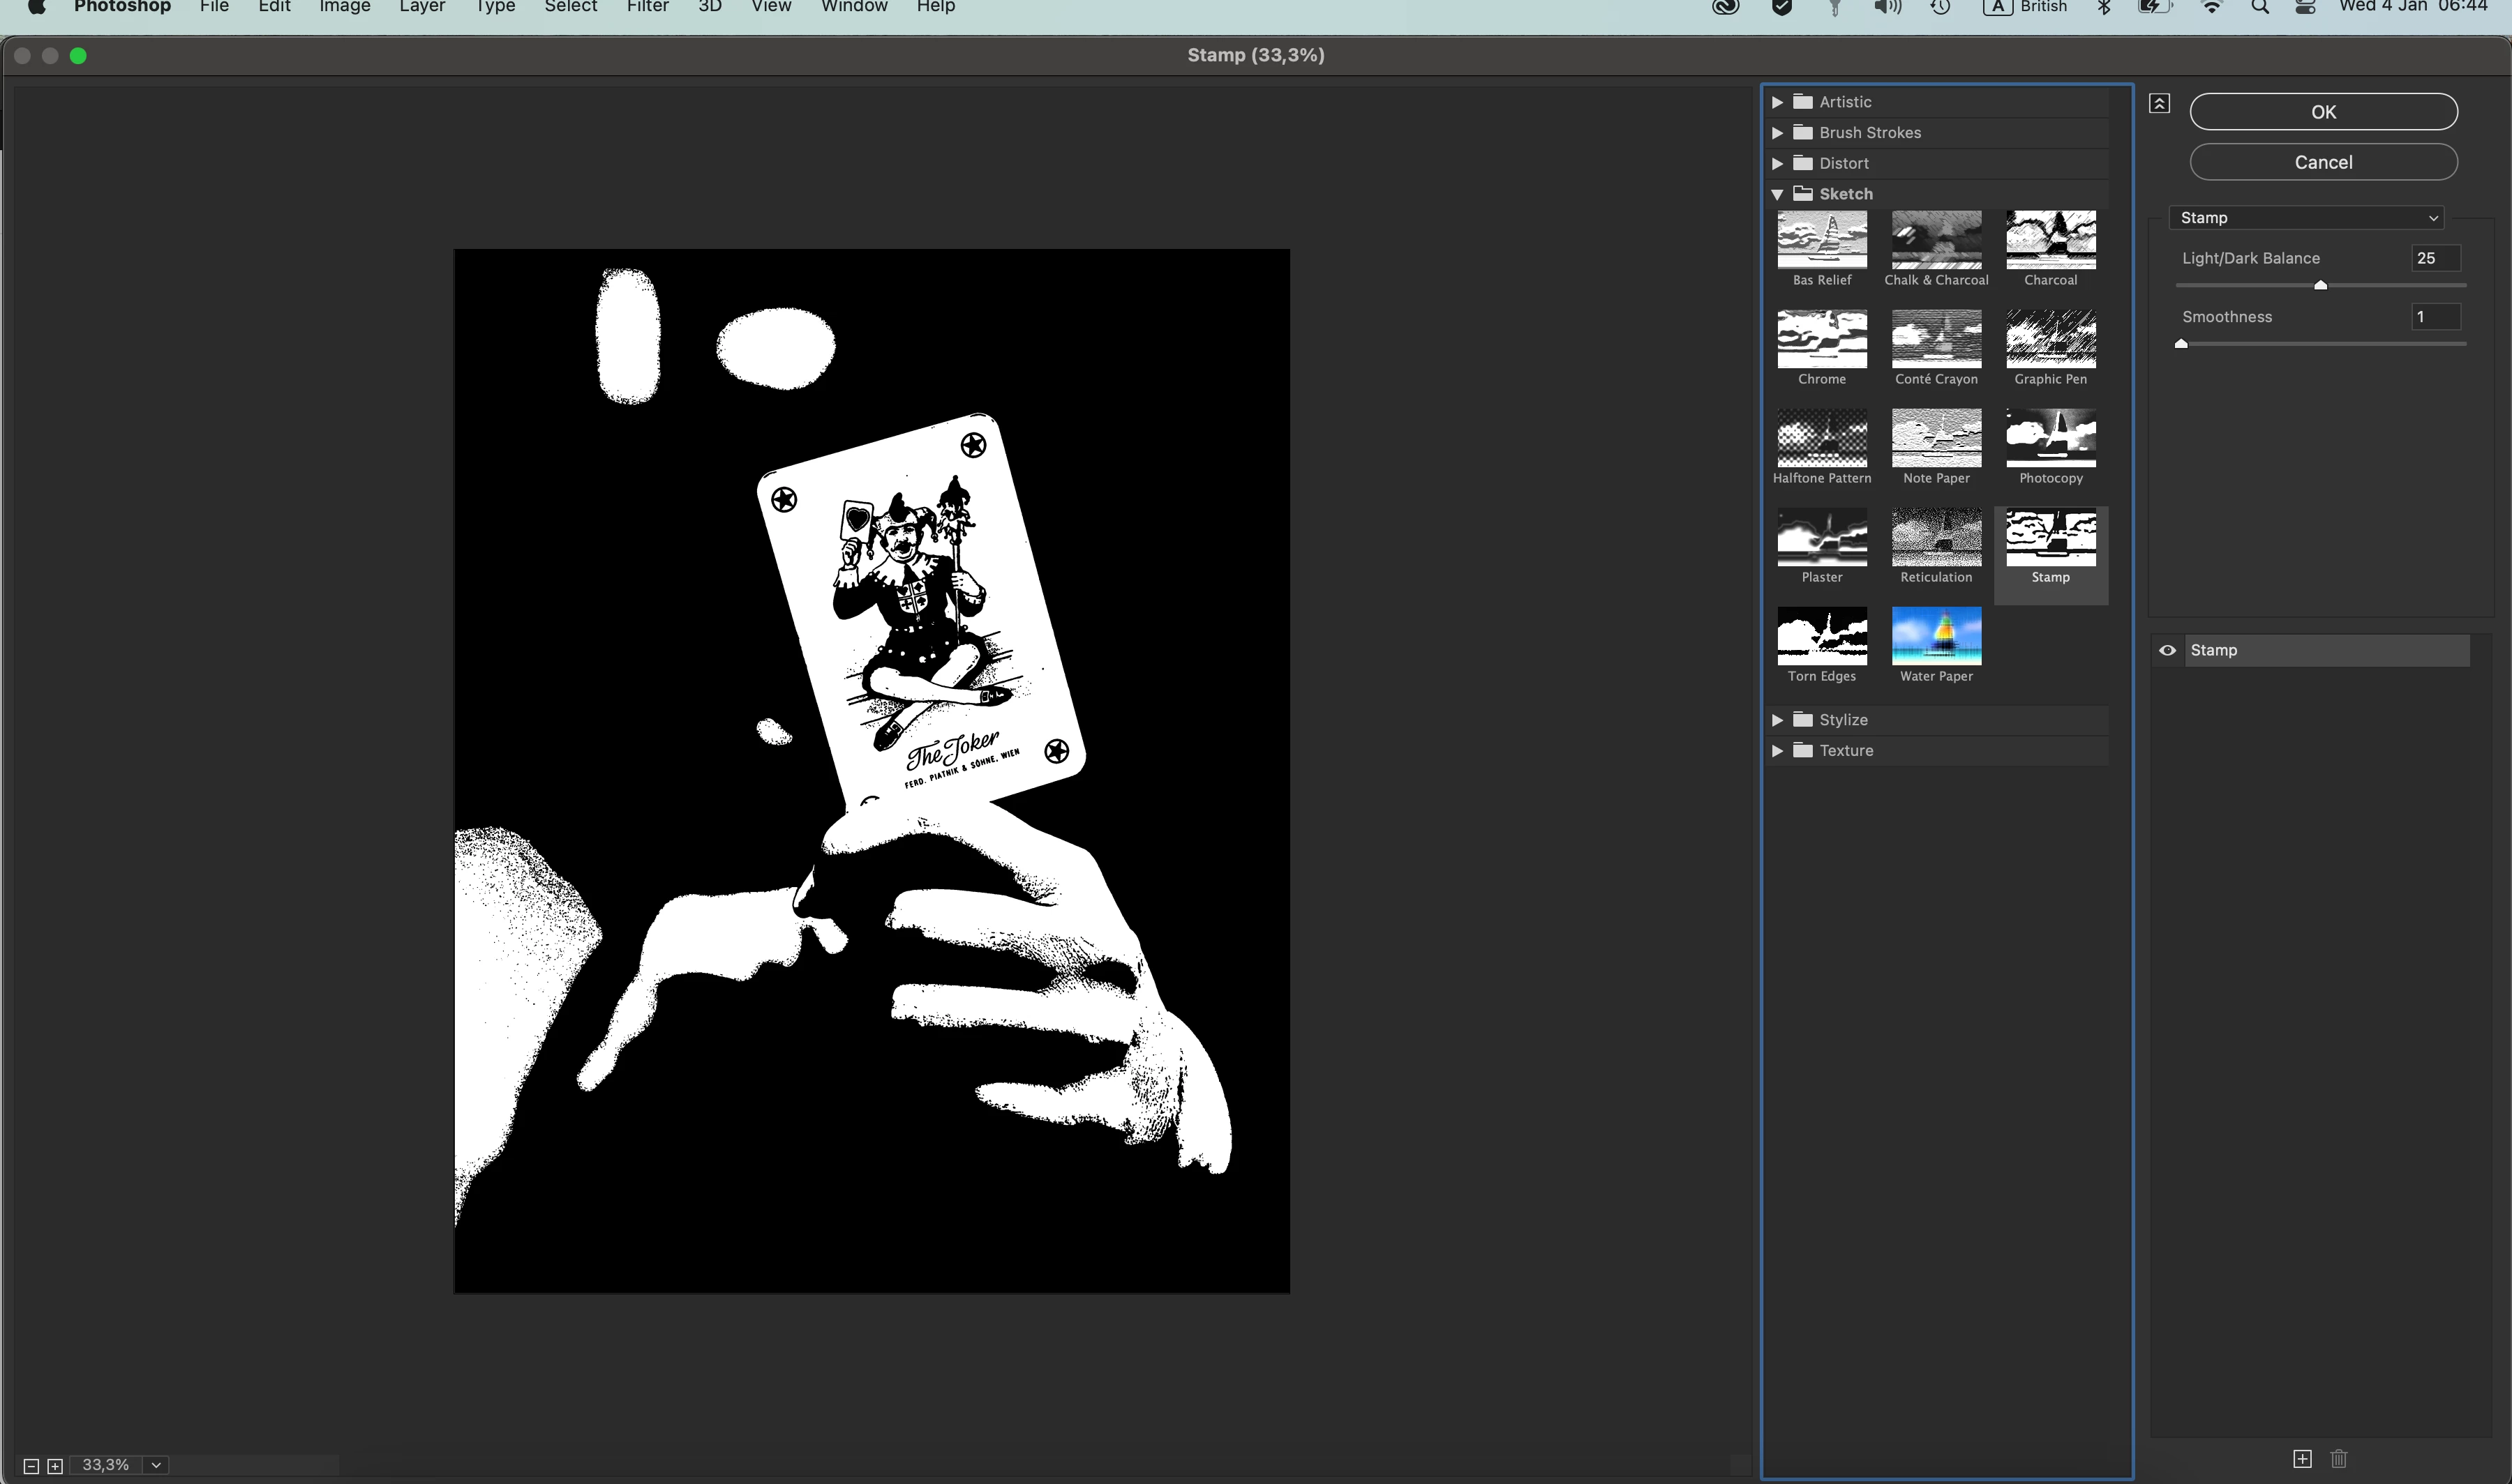
Task: Click the zoom out minus icon
Action: [31, 1466]
